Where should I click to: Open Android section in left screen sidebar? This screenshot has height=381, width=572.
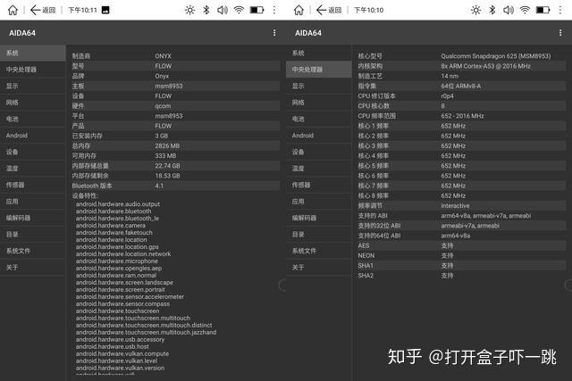33,136
